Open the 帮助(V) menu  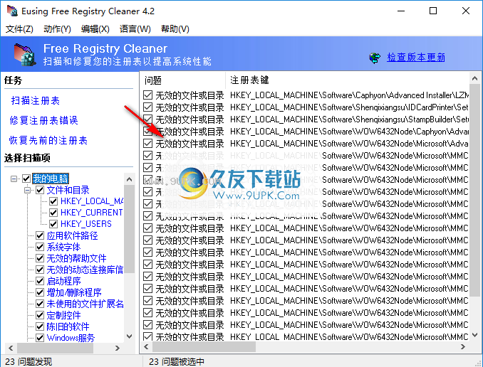click(x=175, y=29)
